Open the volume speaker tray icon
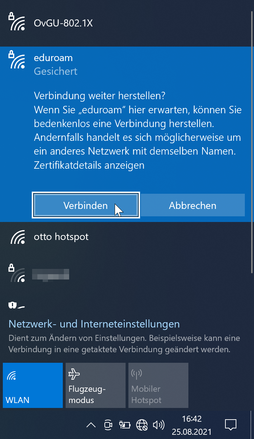 click(x=158, y=425)
